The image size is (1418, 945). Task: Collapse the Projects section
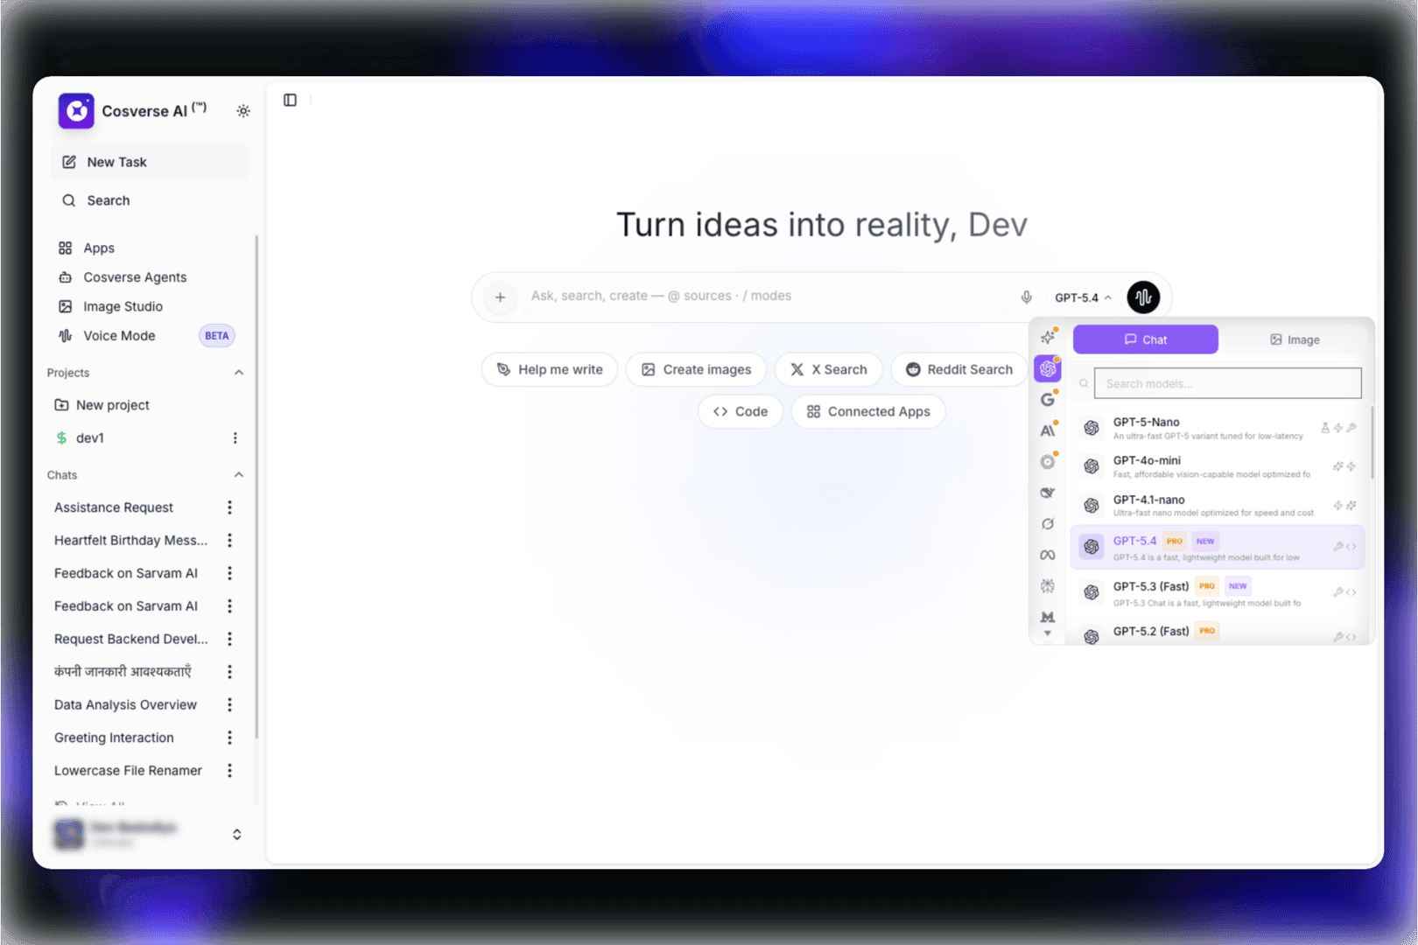pyautogui.click(x=239, y=372)
